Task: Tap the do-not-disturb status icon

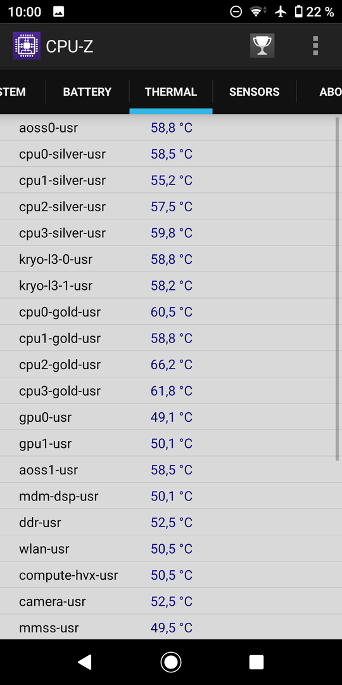Action: click(x=236, y=12)
